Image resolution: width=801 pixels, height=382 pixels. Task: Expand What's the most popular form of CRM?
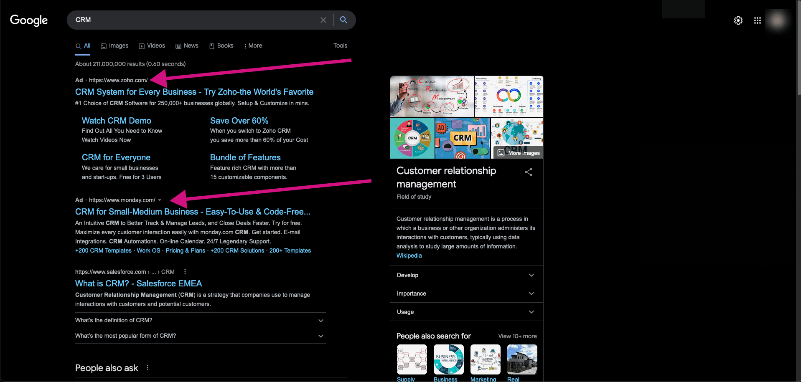(200, 336)
